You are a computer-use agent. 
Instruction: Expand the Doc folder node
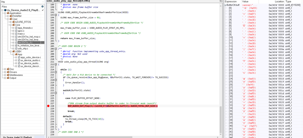5,69
